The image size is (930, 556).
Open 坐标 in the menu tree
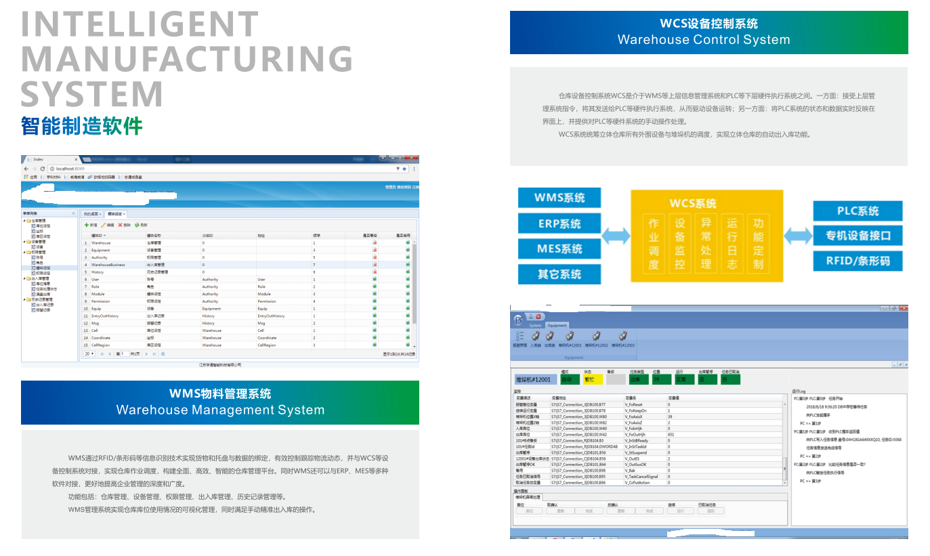point(37,231)
